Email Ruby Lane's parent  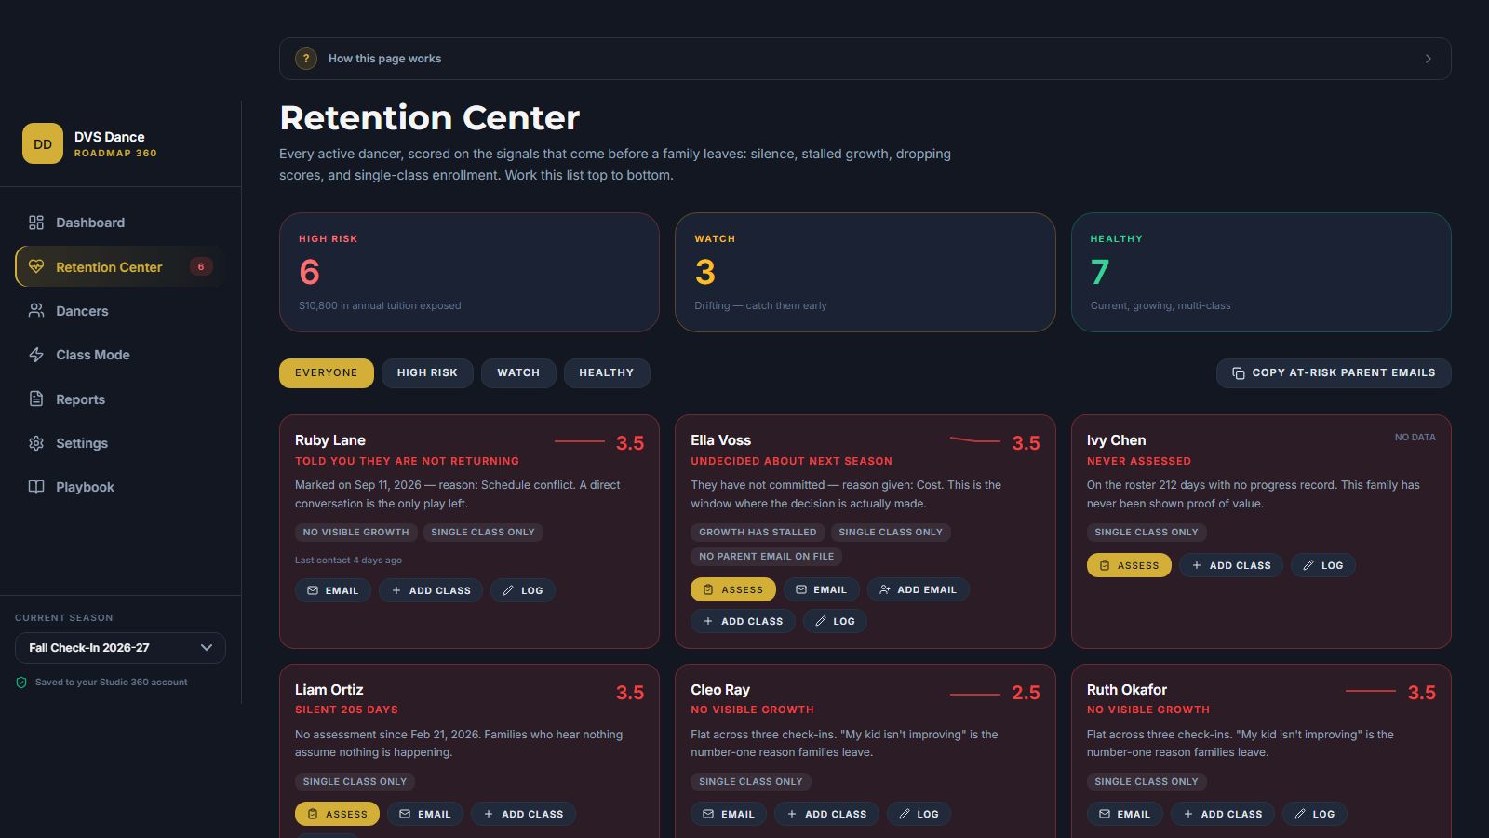click(x=333, y=590)
